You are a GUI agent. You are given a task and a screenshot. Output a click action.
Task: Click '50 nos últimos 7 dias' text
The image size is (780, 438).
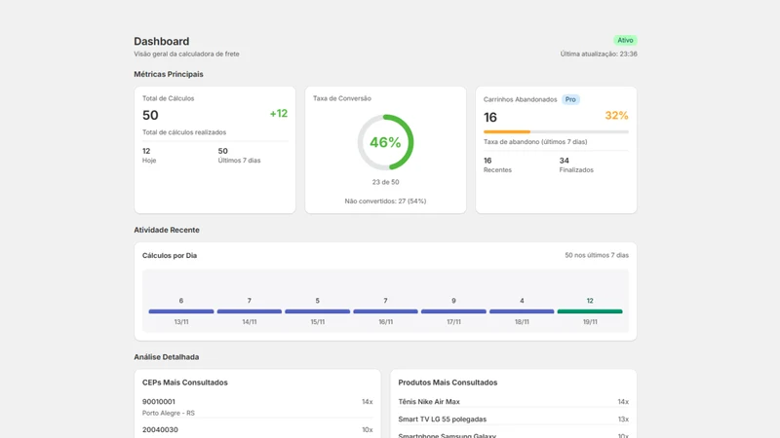[x=597, y=255]
